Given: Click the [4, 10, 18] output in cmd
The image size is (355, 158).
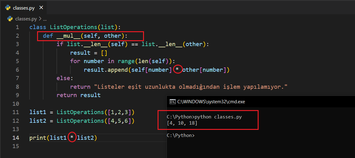Looking at the screenshot, I should (x=182, y=123).
